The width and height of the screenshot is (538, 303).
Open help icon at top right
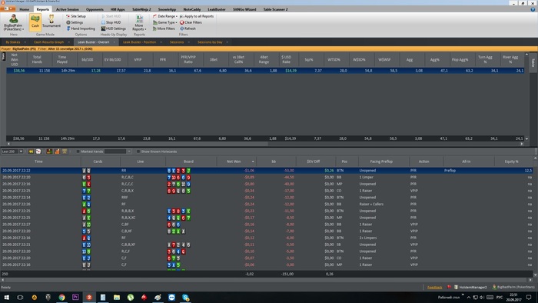point(533,9)
